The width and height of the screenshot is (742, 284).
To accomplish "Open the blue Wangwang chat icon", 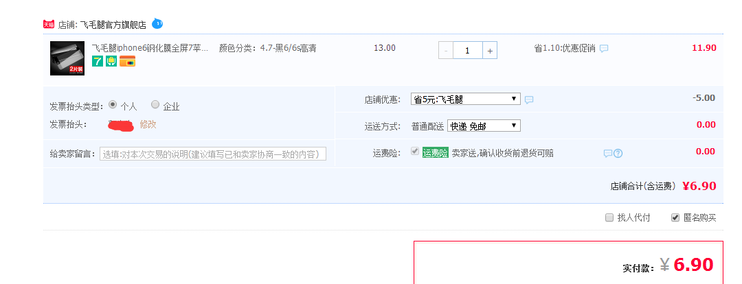I will coord(157,23).
